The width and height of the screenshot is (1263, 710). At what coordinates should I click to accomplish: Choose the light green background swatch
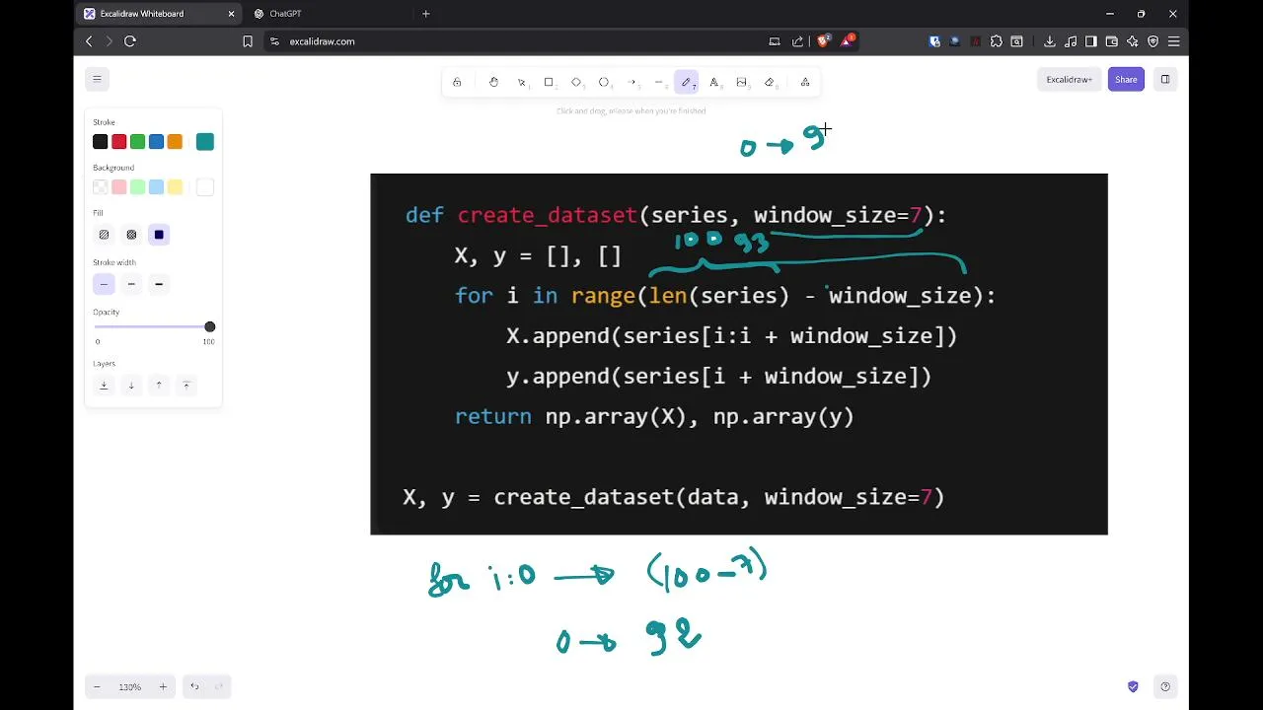pos(137,187)
